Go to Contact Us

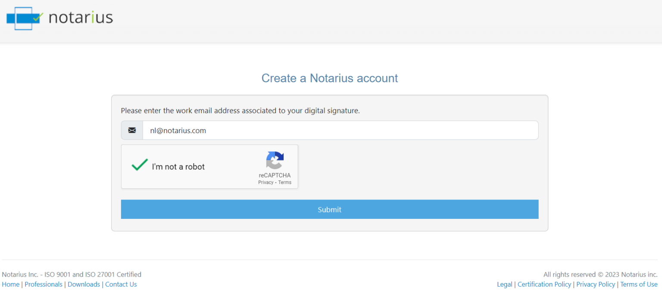tap(121, 284)
